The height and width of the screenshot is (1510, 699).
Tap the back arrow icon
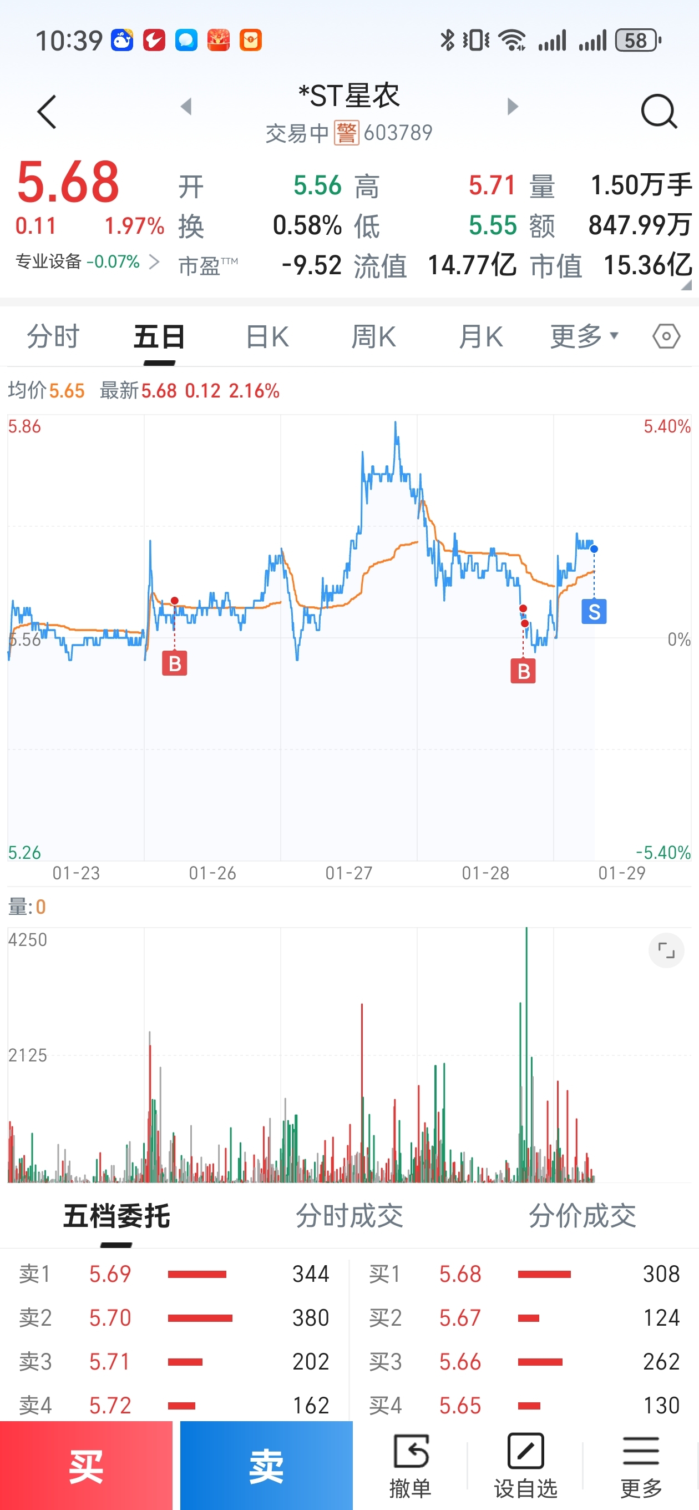47,112
